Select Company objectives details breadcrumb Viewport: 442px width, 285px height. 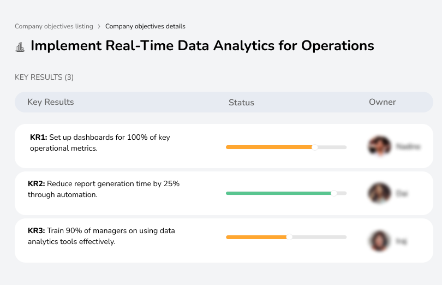pos(145,26)
